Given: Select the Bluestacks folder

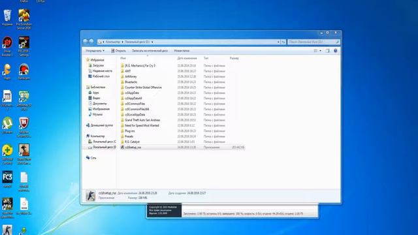Looking at the screenshot, I should [x=131, y=82].
